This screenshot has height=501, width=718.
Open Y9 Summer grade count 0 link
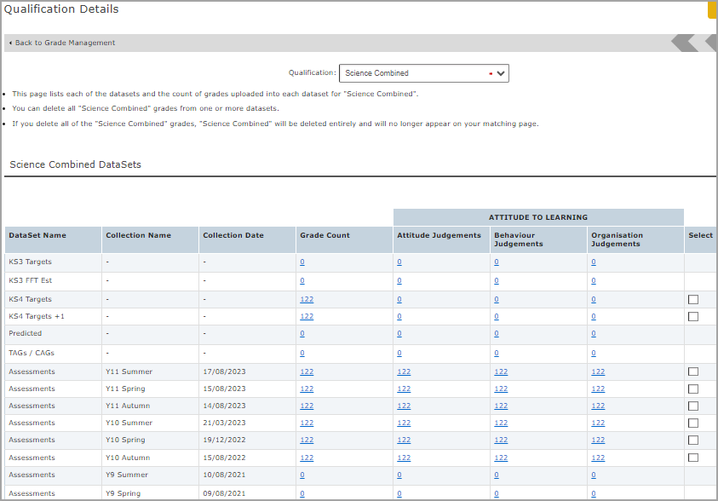302,475
